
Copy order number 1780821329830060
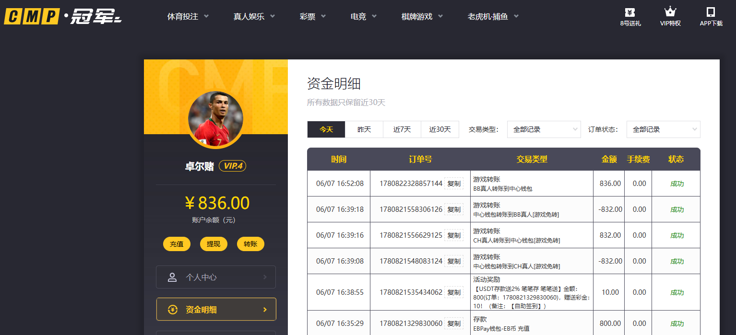point(454,323)
